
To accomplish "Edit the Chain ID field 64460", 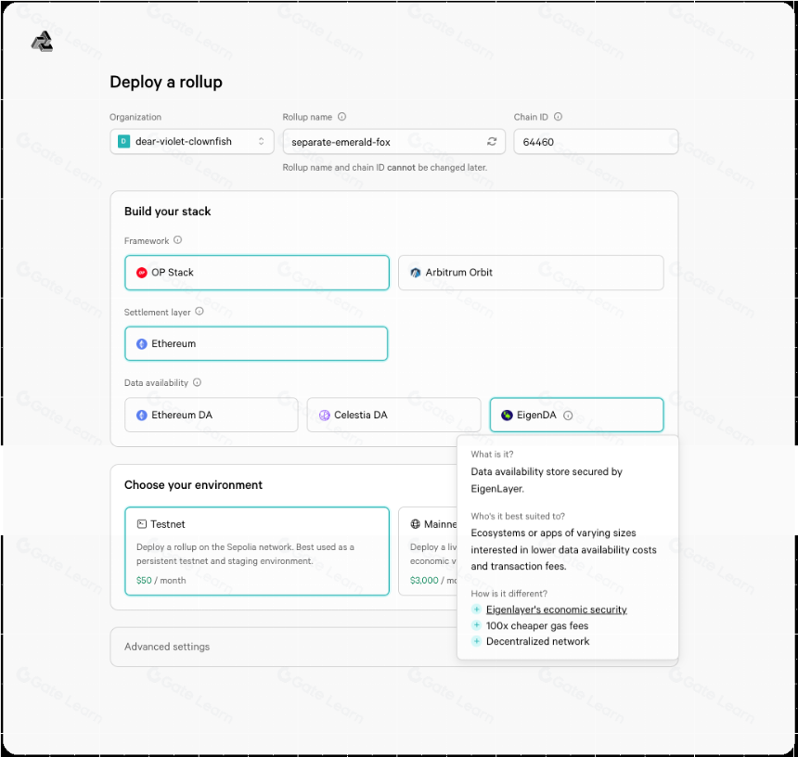I will click(x=596, y=141).
